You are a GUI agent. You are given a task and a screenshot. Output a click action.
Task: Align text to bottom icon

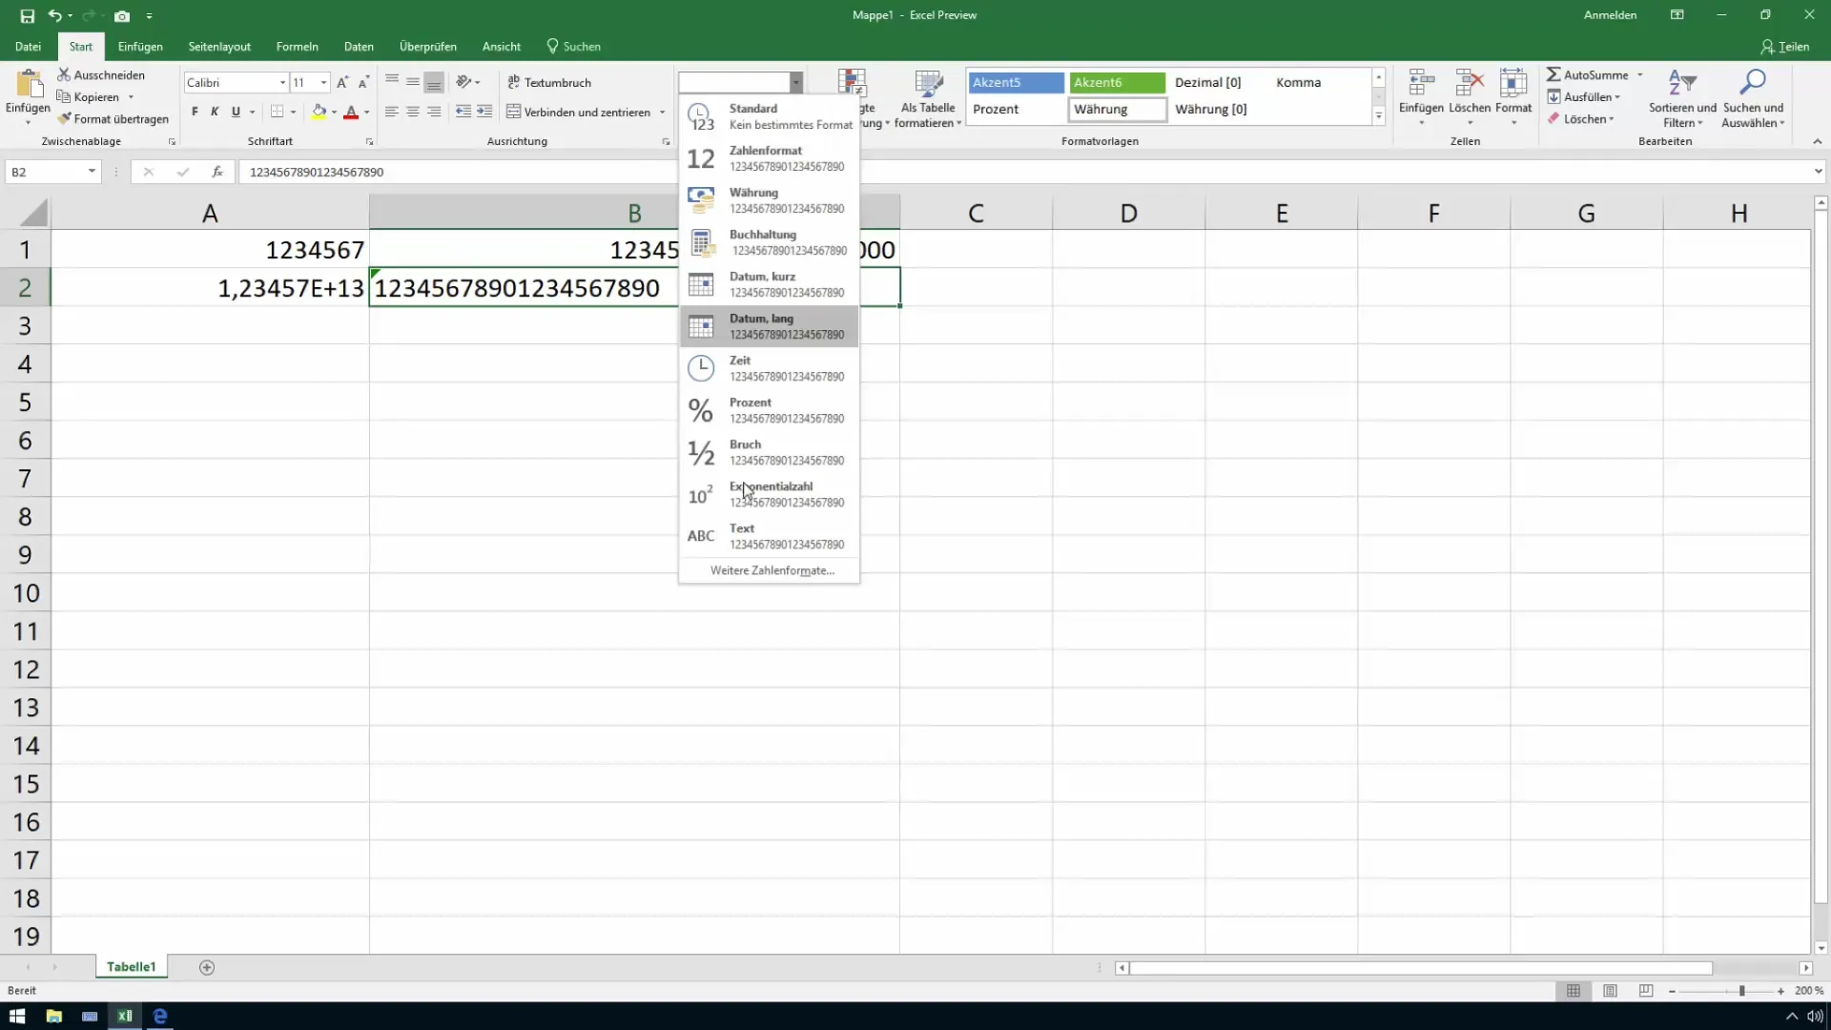point(434,82)
